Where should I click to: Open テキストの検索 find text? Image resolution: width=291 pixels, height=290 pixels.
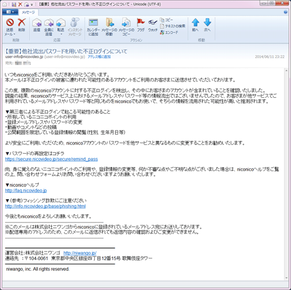pyautogui.click(x=172, y=26)
